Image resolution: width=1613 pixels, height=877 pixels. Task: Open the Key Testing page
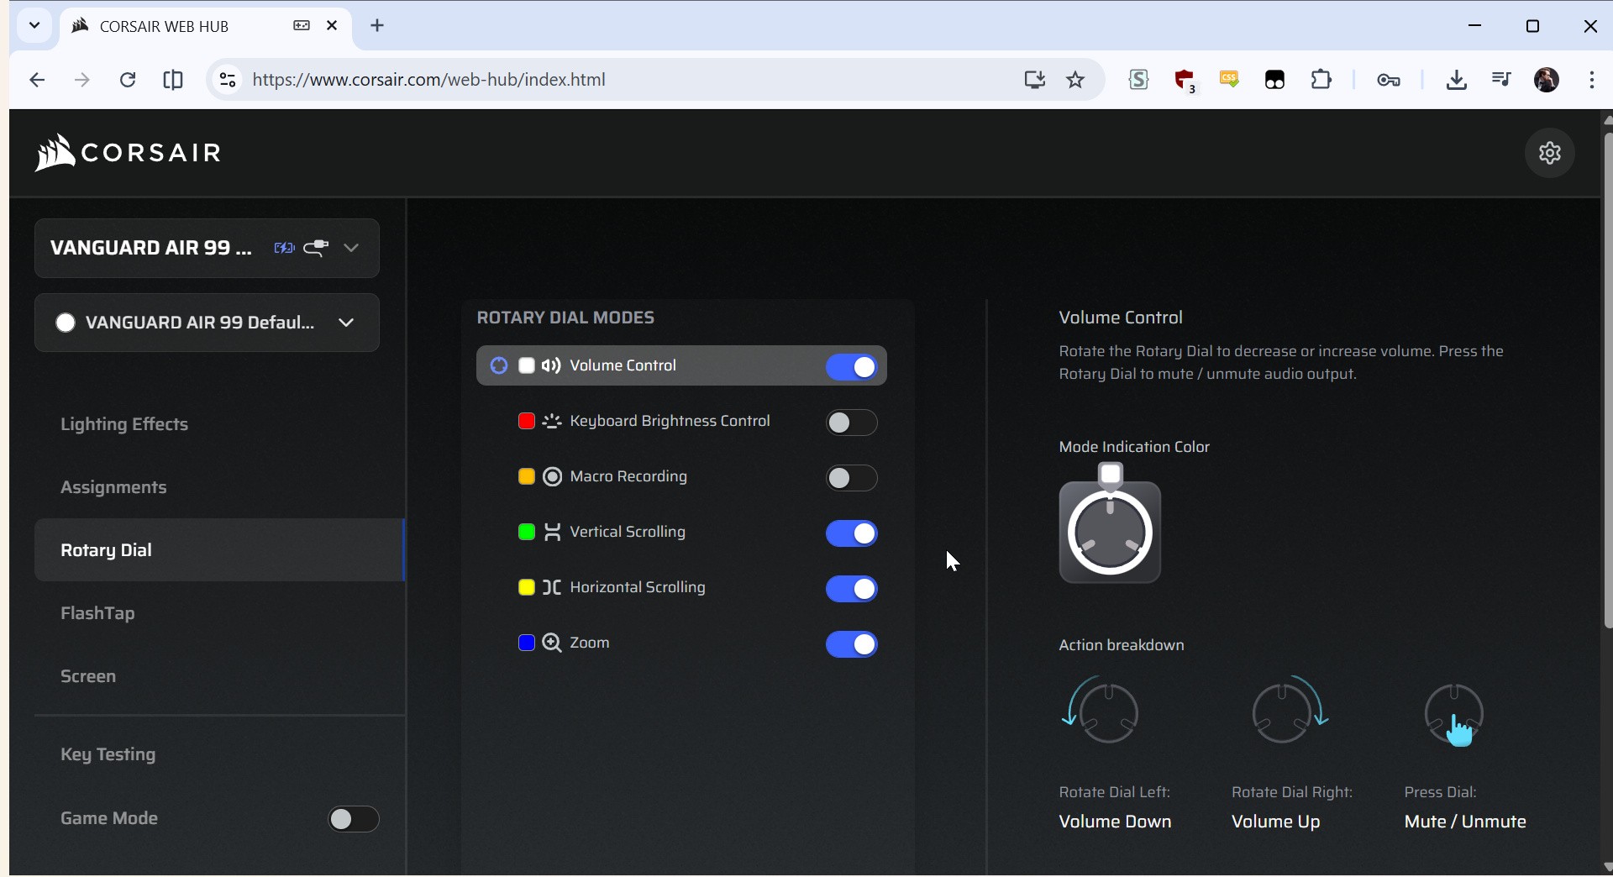coord(108,754)
